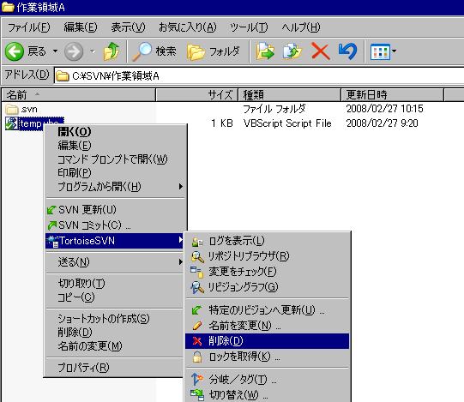Expand the 送る(N) submenu arrow
The image size is (464, 402).
click(x=180, y=262)
